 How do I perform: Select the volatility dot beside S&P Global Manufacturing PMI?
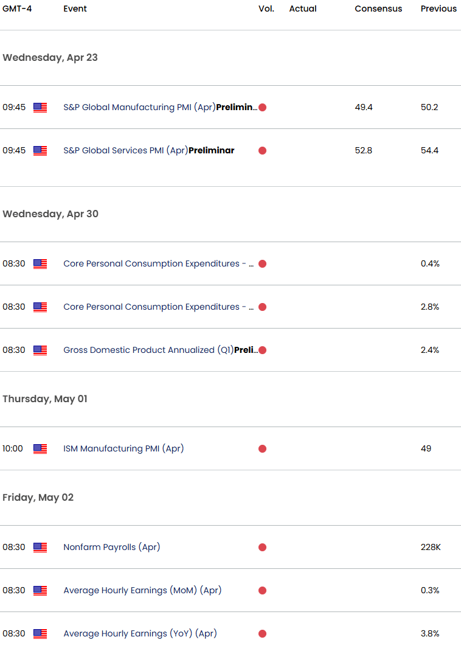click(x=262, y=107)
